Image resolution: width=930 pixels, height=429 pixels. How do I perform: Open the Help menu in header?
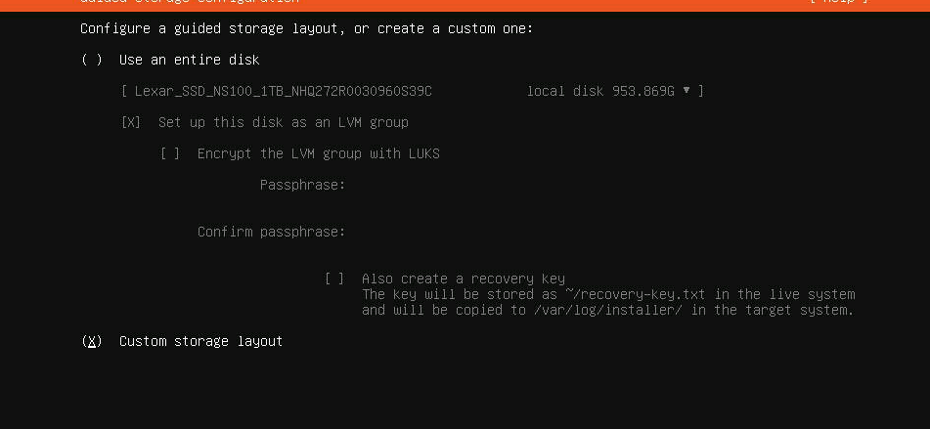point(839,3)
